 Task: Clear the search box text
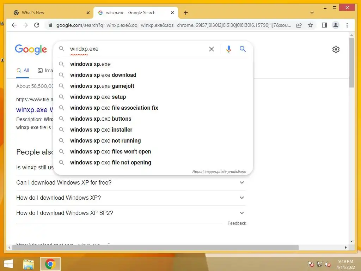pos(212,49)
